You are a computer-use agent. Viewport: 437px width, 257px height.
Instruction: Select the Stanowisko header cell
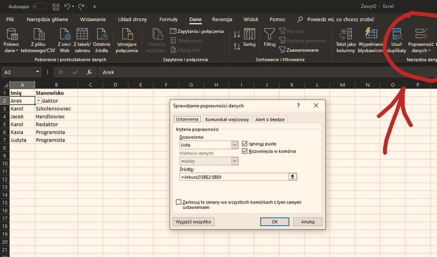coord(56,93)
